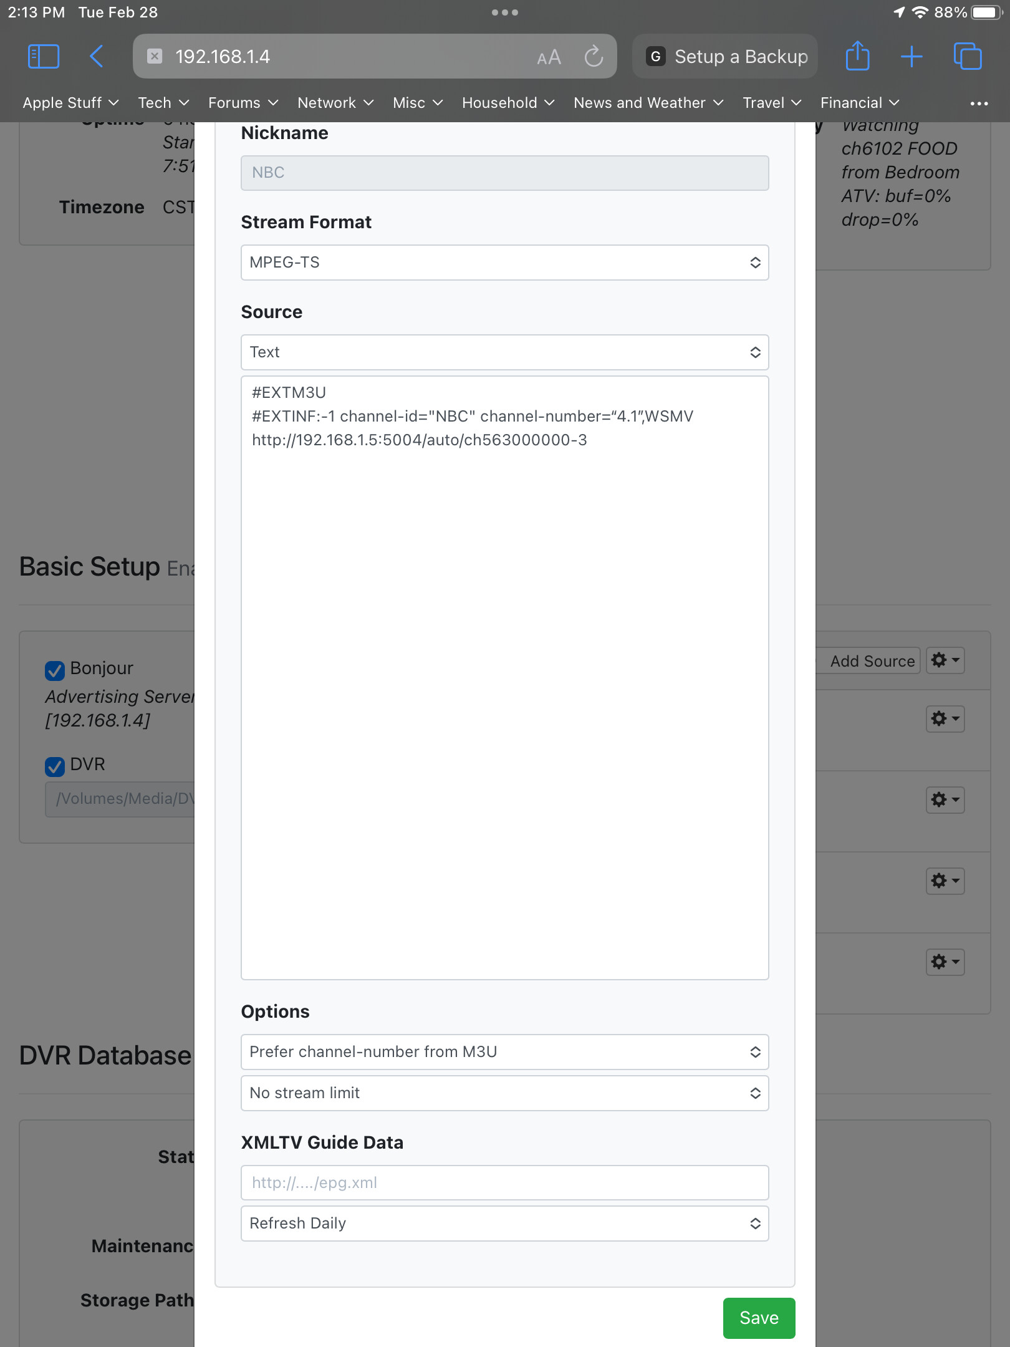Screen dimensions: 1010x1347
Task: Click the green Save button
Action: coord(759,1318)
